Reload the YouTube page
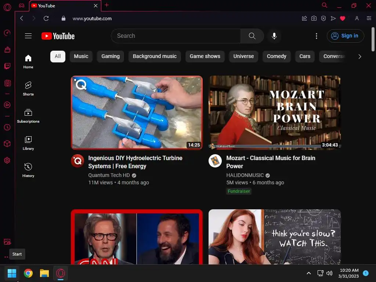 [x=46, y=18]
